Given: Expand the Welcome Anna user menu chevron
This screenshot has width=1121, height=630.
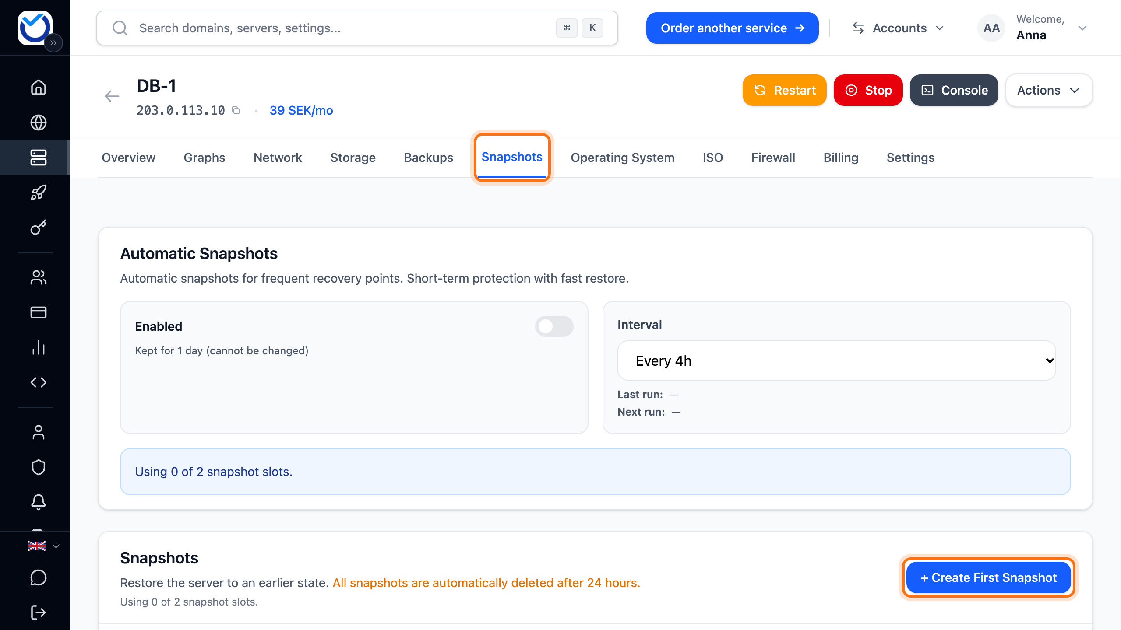Looking at the screenshot, I should click(1082, 28).
